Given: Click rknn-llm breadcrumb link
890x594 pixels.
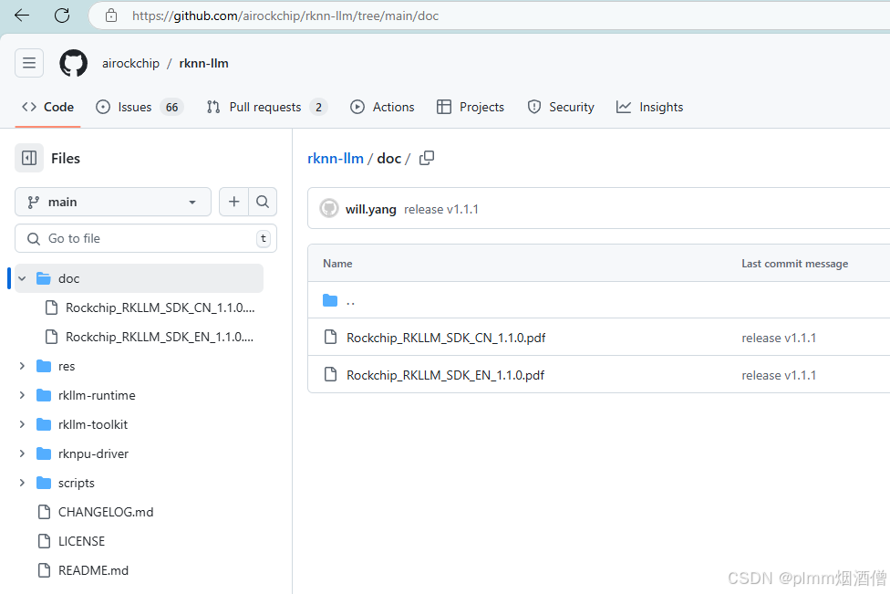Looking at the screenshot, I should pyautogui.click(x=336, y=159).
